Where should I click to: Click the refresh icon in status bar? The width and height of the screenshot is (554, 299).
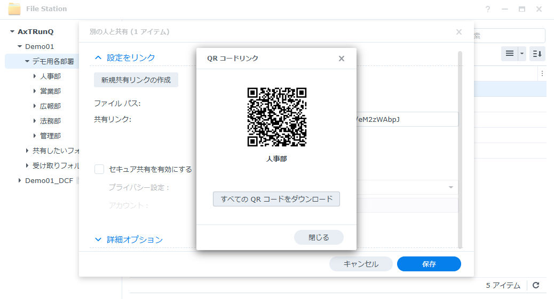[536, 285]
